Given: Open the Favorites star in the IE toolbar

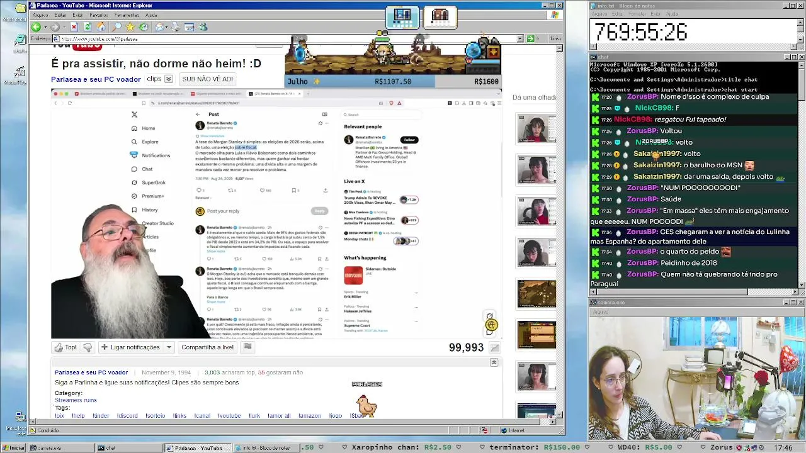Looking at the screenshot, I should click(x=130, y=27).
